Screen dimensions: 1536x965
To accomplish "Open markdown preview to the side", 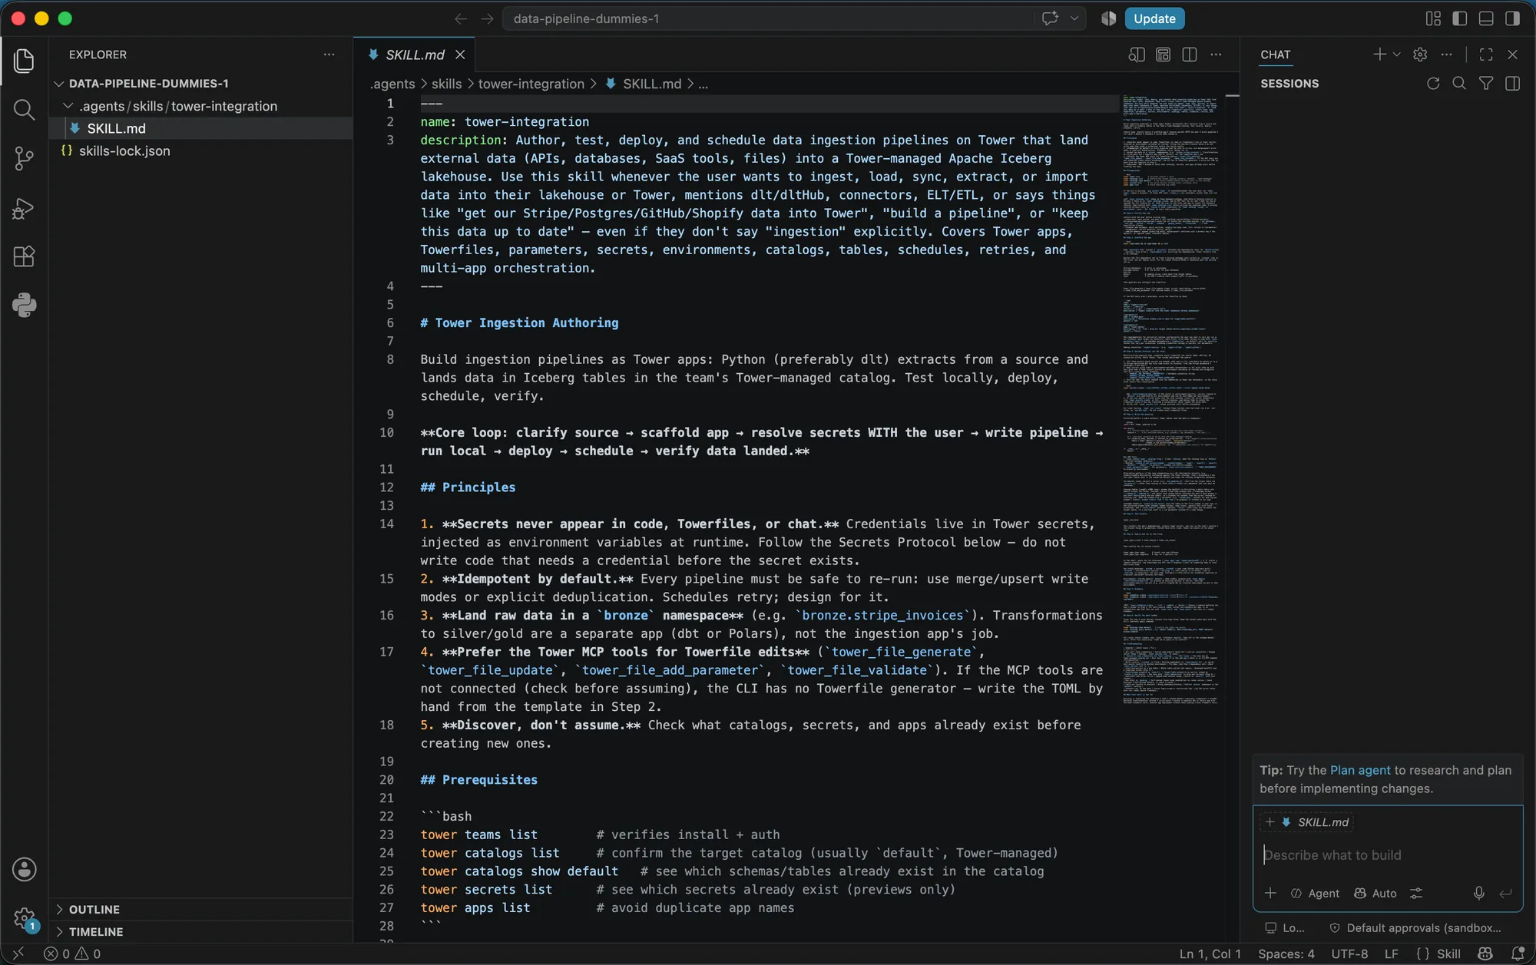I will pyautogui.click(x=1137, y=55).
